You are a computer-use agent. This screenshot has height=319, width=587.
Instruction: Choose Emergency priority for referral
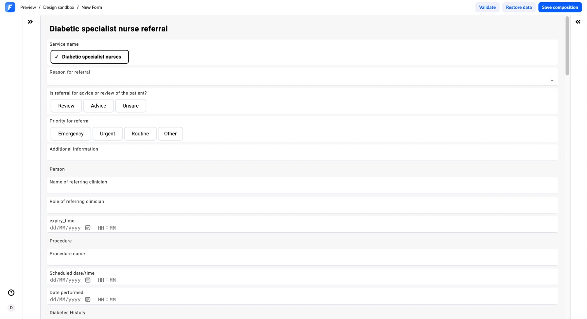click(x=71, y=134)
